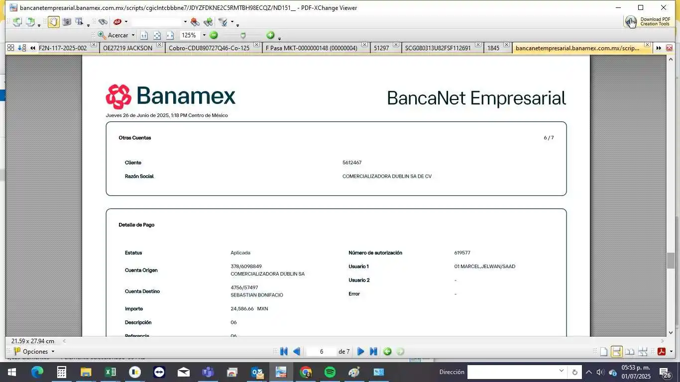Switch to Cobro-CDU890727Q46-Co-125 tab
Viewport: 680px width, 382px height.
tap(209, 48)
